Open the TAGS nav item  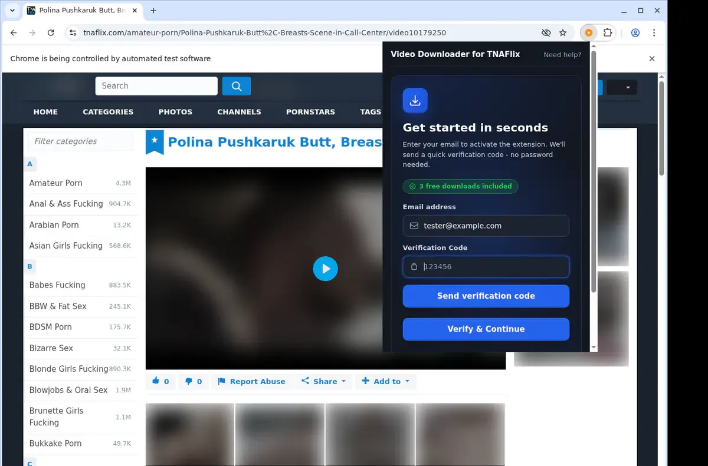click(371, 112)
